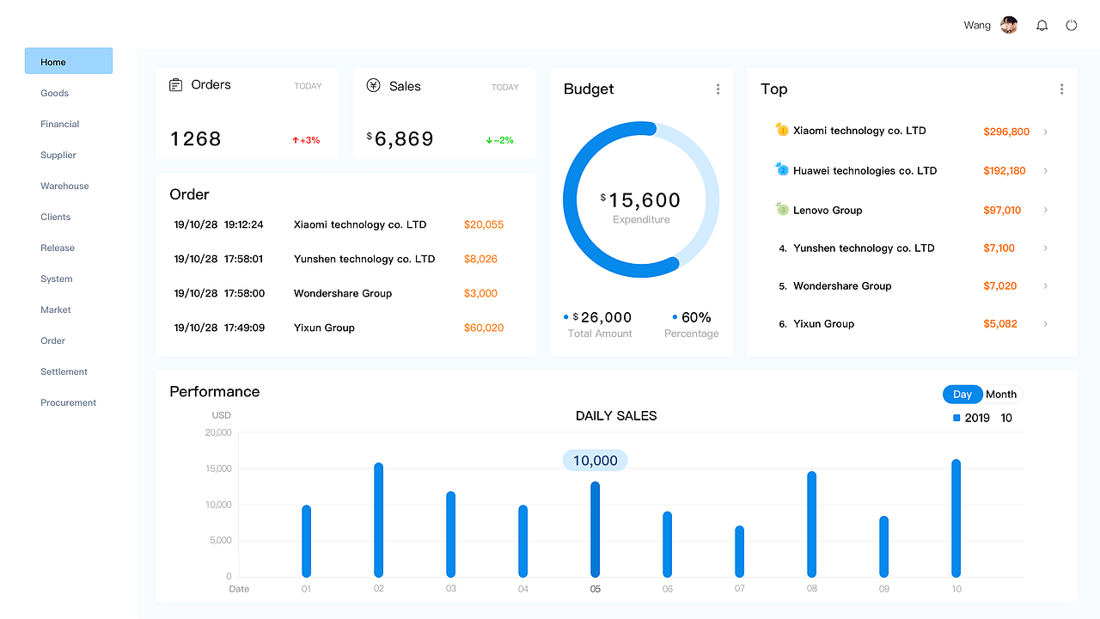The width and height of the screenshot is (1100, 619).
Task: Expand Yixun Group row chevron in Top
Action: pos(1046,324)
